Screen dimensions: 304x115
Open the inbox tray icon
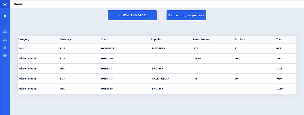coord(5,32)
